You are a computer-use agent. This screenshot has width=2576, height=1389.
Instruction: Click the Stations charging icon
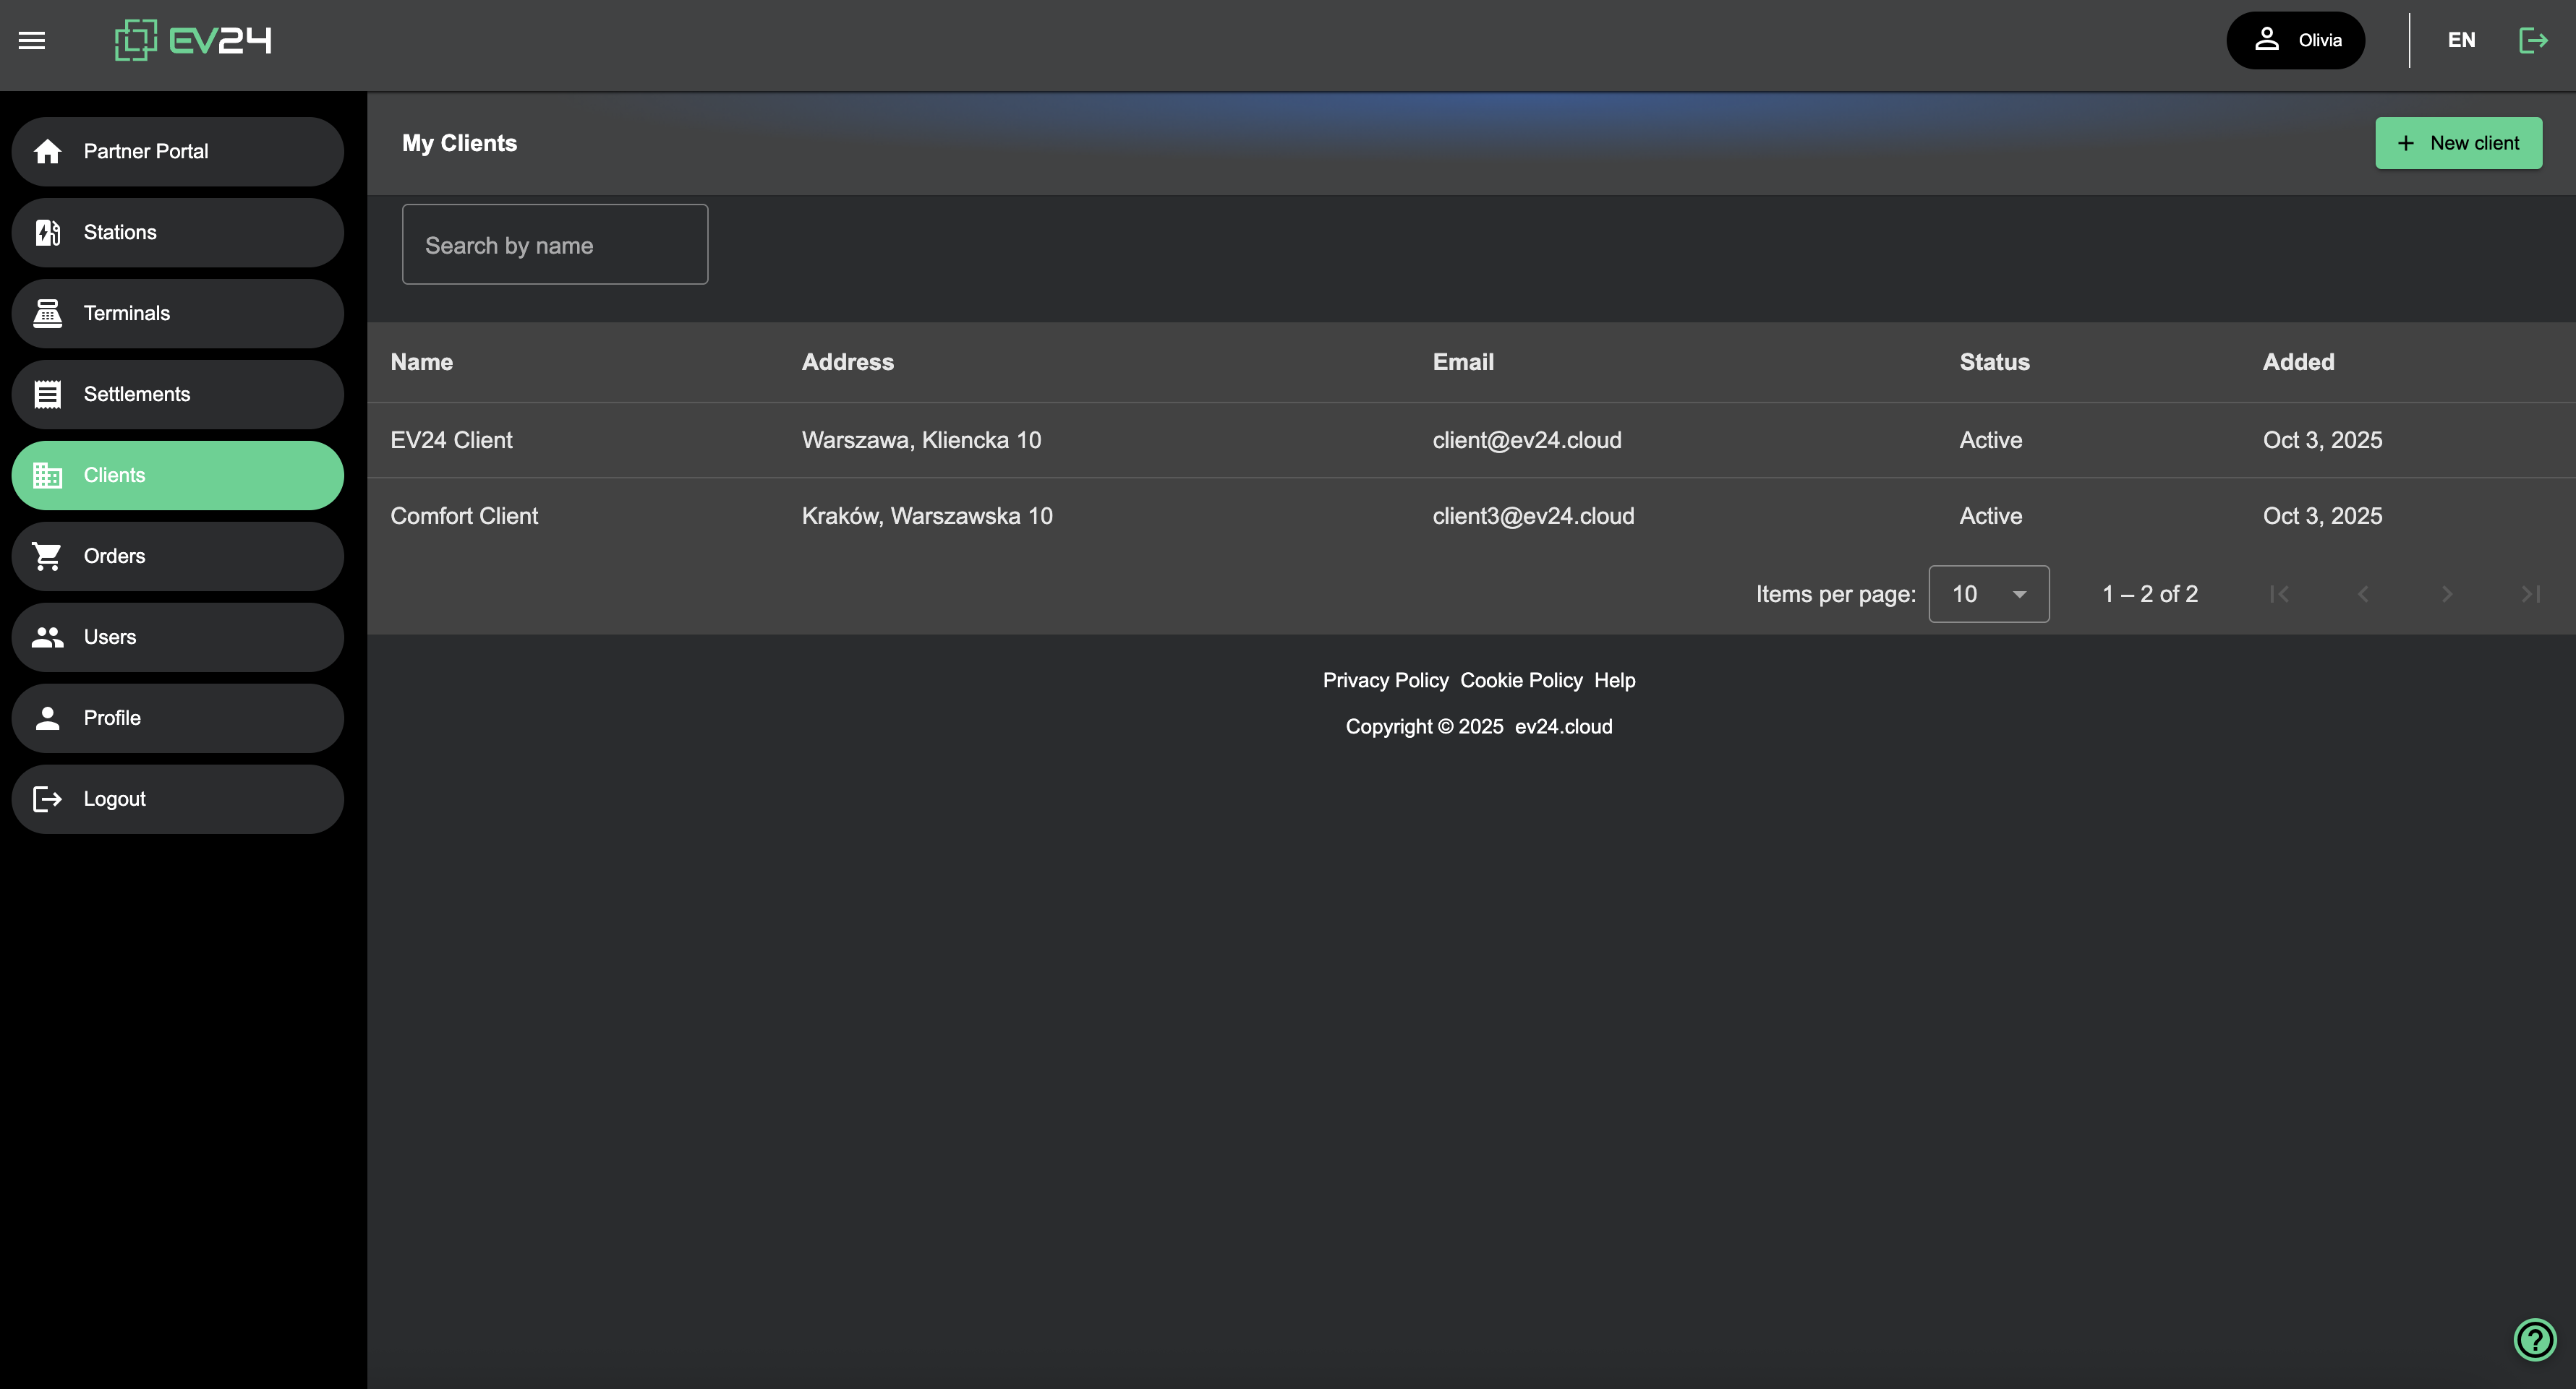tap(47, 232)
